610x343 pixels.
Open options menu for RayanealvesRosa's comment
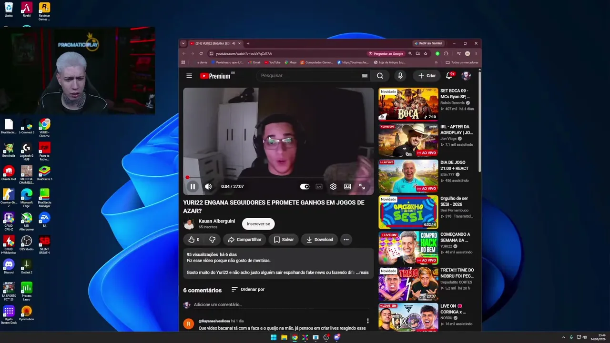pyautogui.click(x=367, y=321)
